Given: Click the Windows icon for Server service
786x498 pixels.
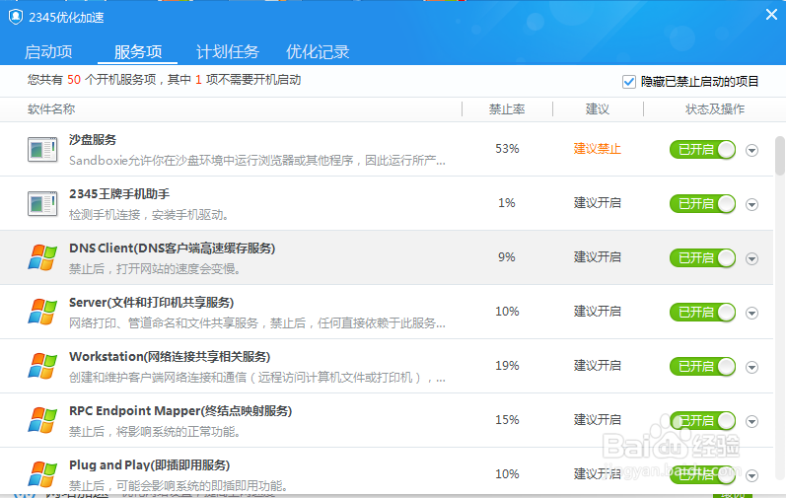Looking at the screenshot, I should pos(42,312).
